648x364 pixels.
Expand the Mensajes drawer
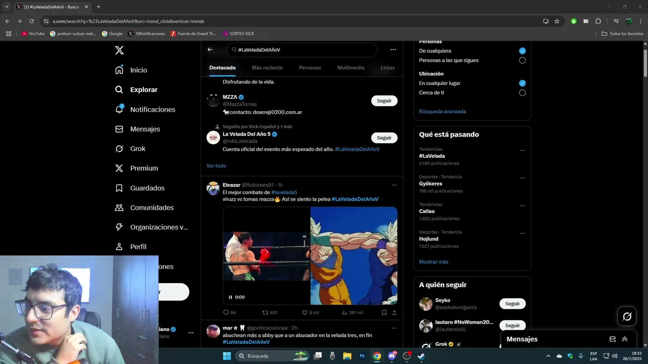pos(625,339)
